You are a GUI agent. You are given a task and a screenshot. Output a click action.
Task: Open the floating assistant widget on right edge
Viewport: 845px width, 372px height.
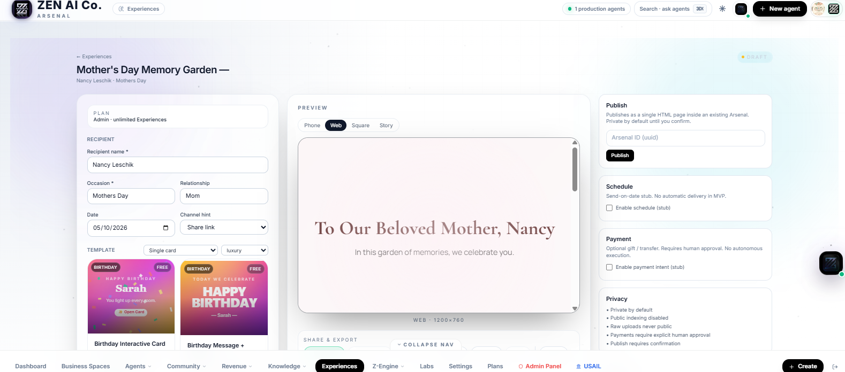(x=831, y=263)
